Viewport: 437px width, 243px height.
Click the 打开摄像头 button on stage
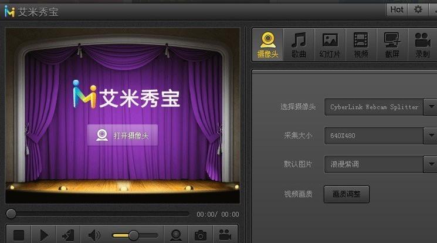123,136
